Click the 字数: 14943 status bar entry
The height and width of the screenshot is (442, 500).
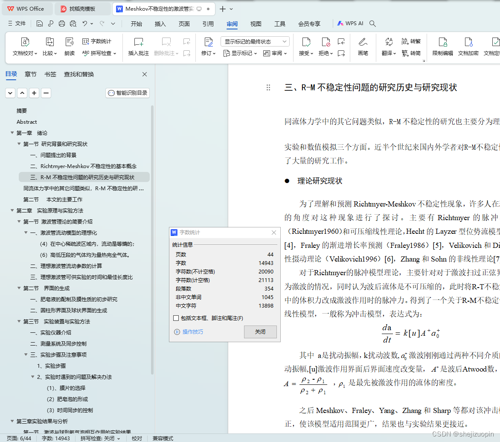56,439
